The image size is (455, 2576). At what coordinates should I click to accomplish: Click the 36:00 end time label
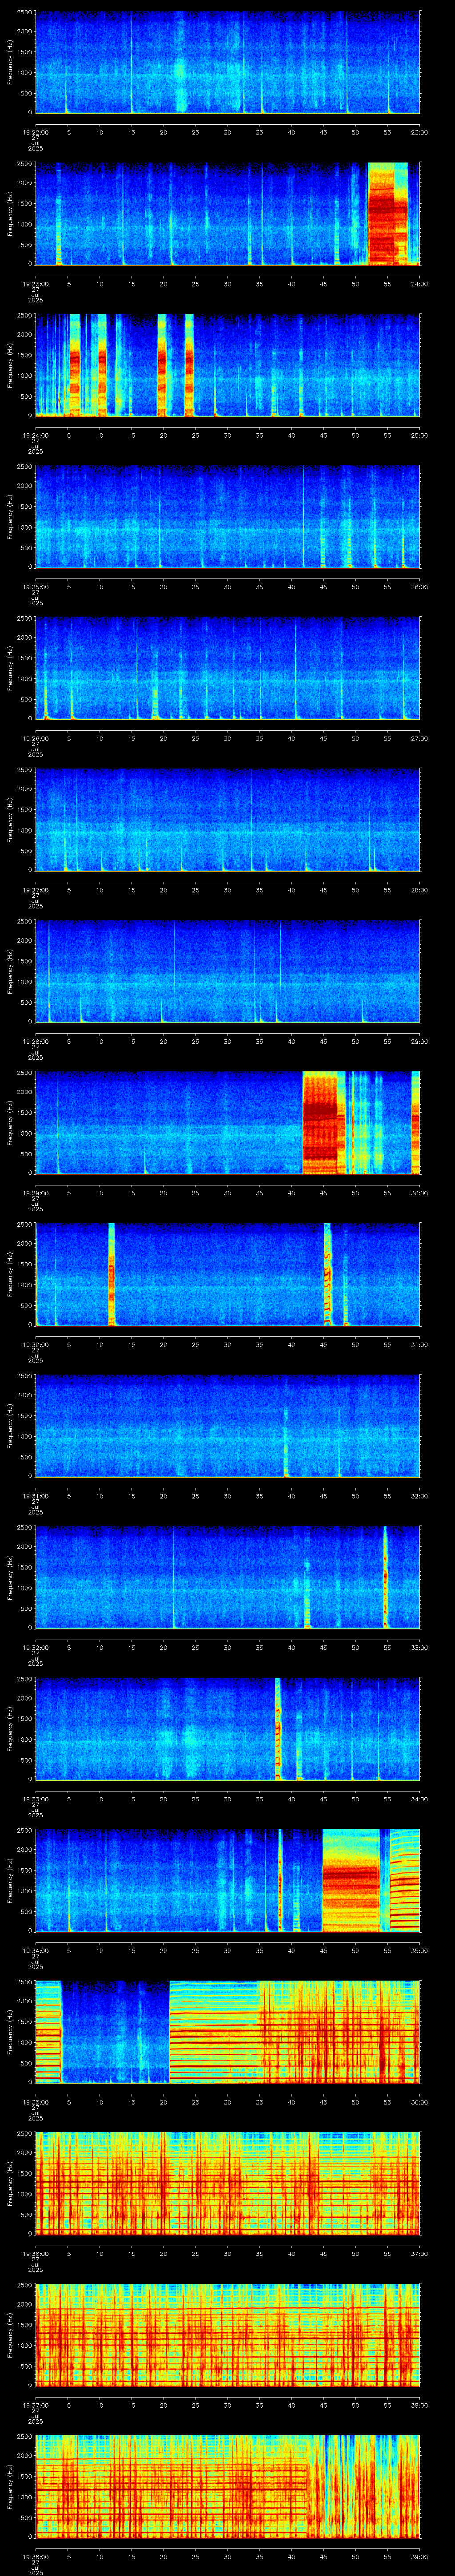click(419, 2102)
